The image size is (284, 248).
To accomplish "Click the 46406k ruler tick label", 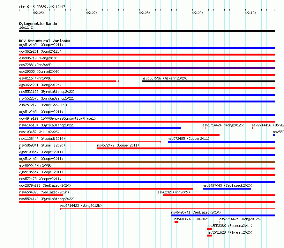I will [x=39, y=13].
